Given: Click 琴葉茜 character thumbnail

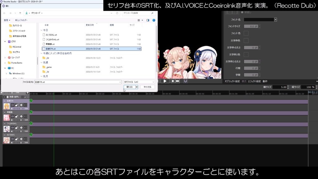Looking at the screenshot, I should pos(7,117).
